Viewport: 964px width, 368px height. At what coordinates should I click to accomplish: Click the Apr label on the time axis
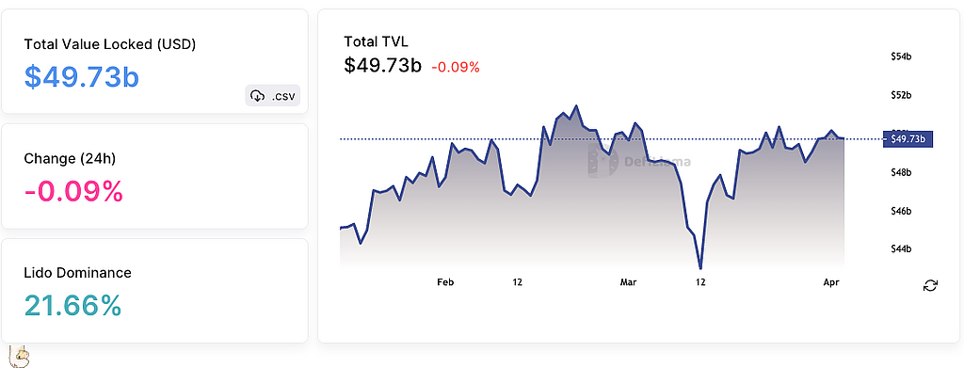tap(830, 282)
